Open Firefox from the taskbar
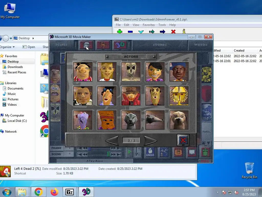The width and height of the screenshot is (262, 197). (x=54, y=192)
